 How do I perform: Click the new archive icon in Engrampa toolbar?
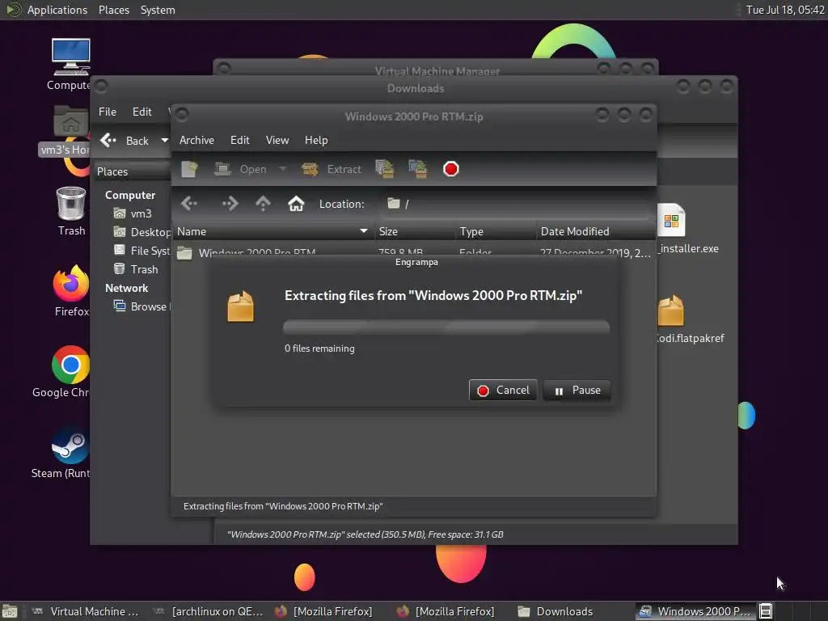[189, 169]
